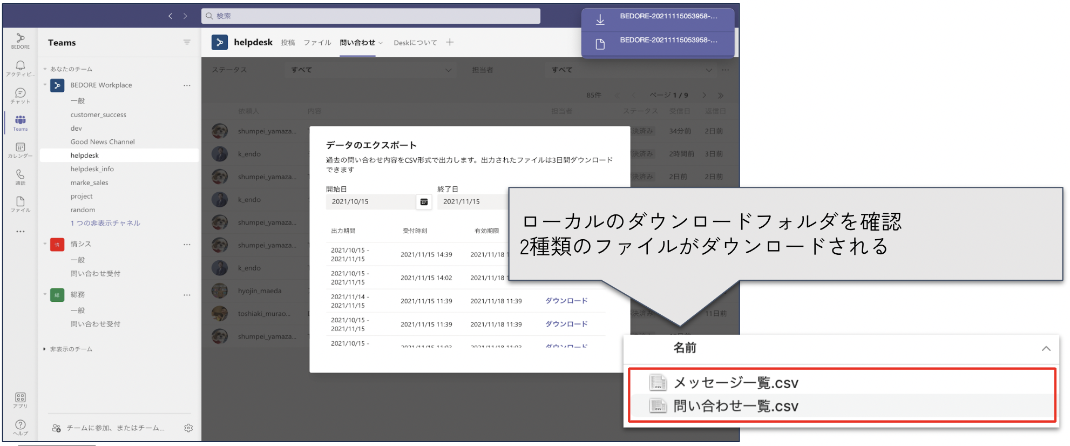Click the join or create team icon
Screen dimensions: 1070x446
point(56,428)
